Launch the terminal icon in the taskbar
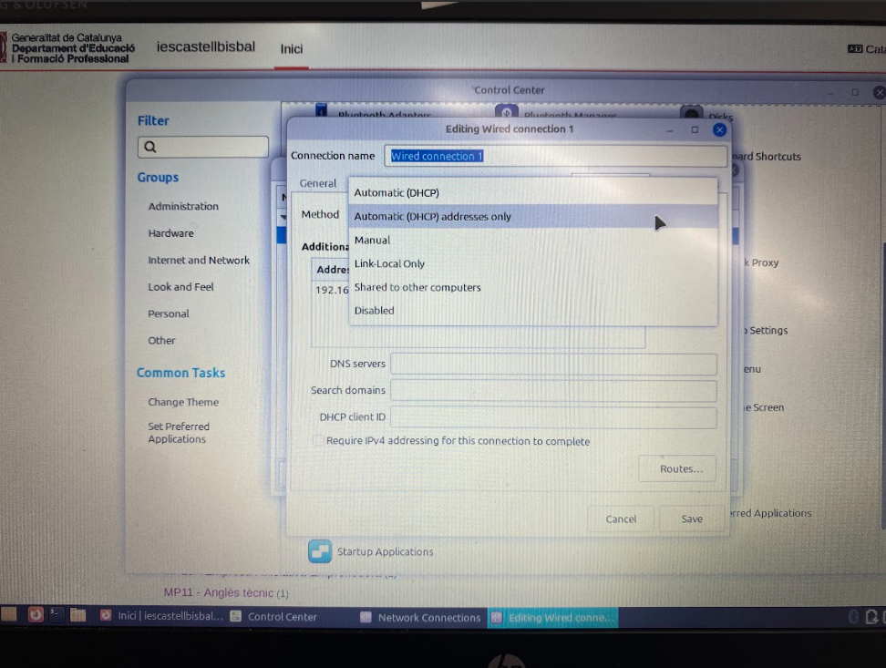 (x=57, y=615)
